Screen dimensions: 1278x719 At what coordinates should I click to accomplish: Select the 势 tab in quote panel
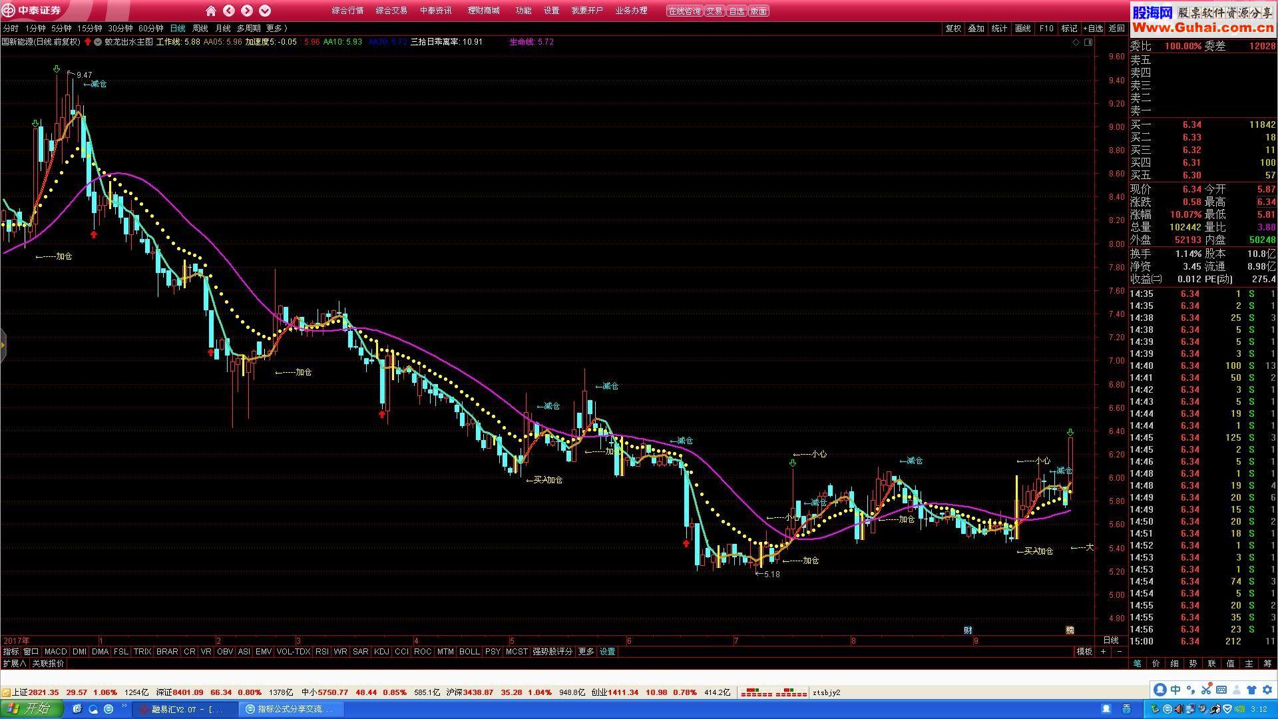1193,664
